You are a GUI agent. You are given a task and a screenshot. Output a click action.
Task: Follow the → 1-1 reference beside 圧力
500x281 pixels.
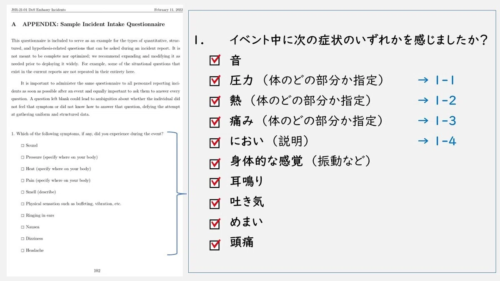(x=436, y=80)
